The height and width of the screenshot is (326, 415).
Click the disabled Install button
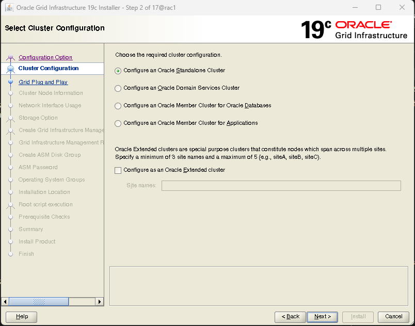point(358,317)
